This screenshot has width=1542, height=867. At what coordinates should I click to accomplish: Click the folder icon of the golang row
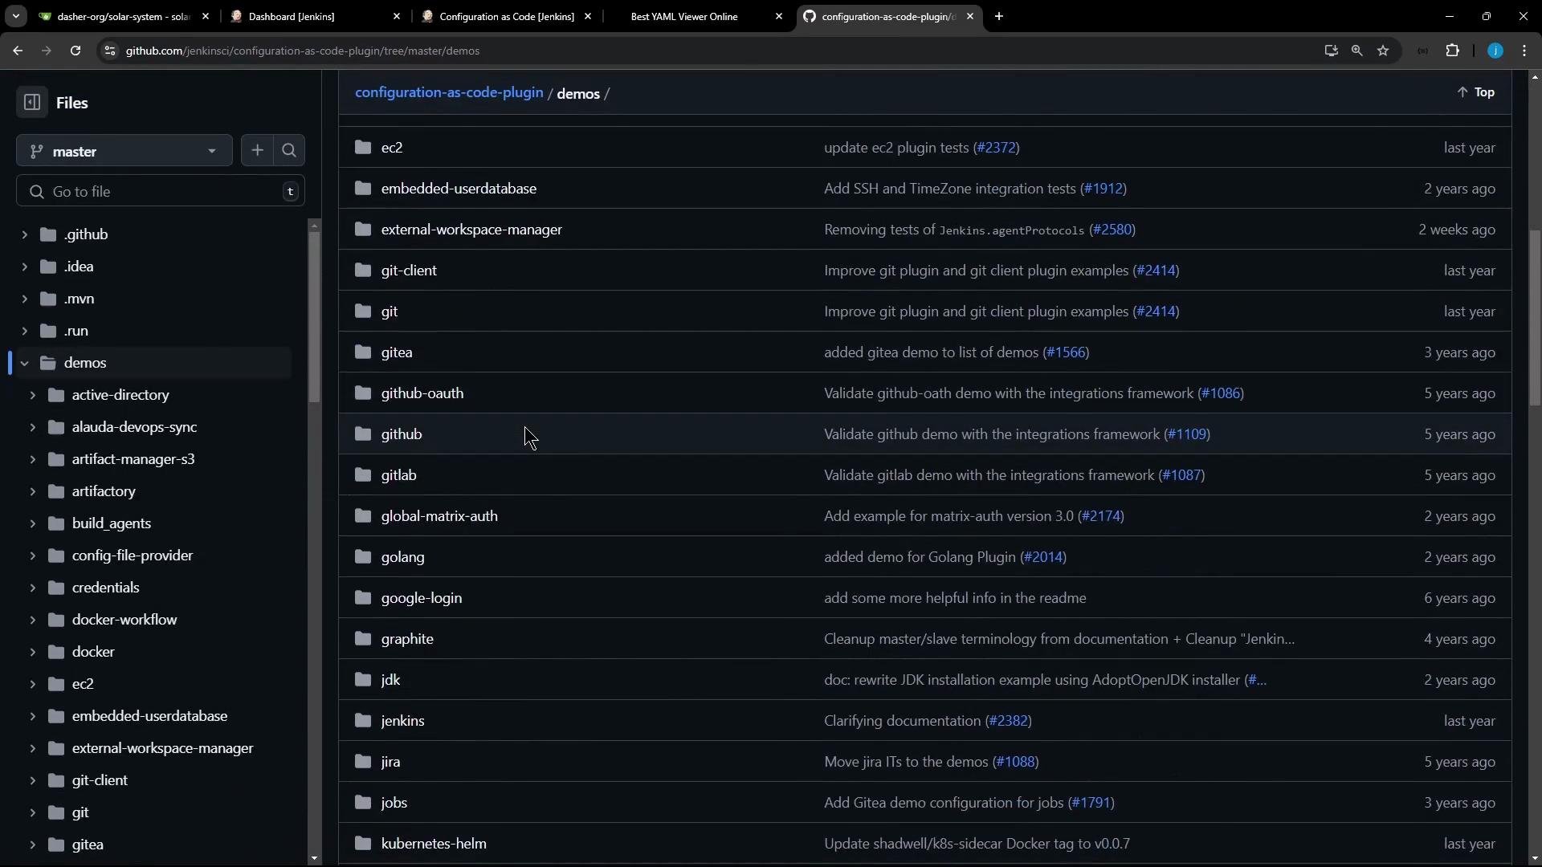click(x=363, y=556)
